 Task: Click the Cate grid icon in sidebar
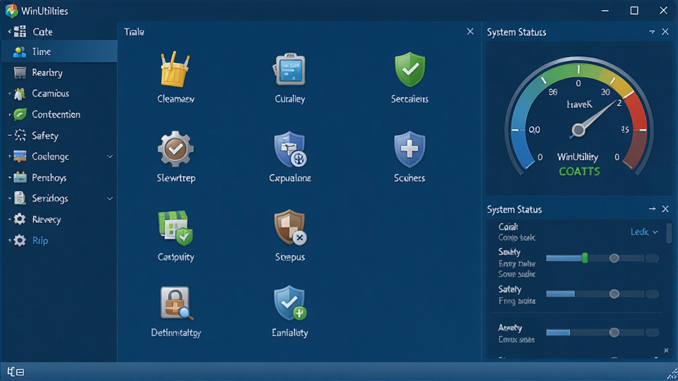click(19, 32)
